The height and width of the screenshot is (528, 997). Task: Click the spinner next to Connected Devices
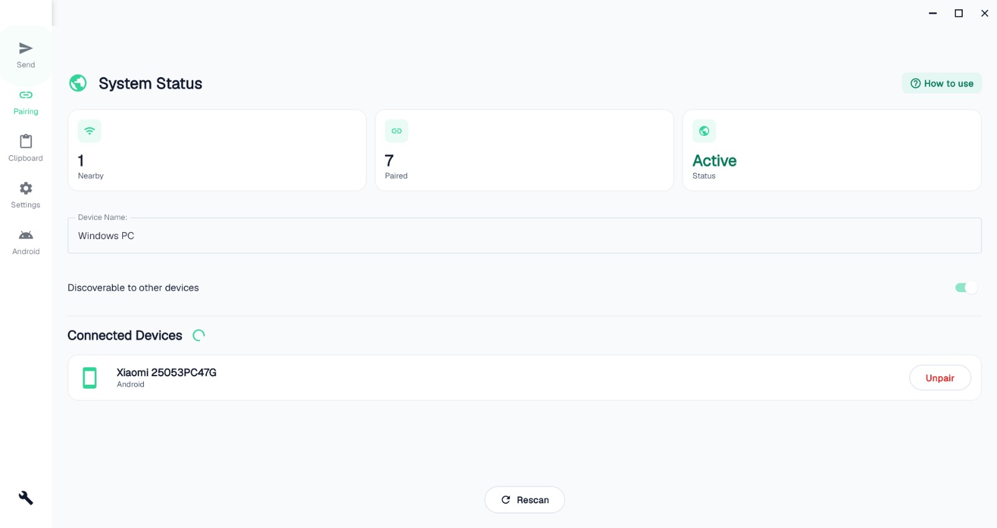199,336
